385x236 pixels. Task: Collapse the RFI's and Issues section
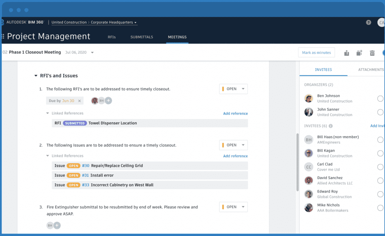click(x=36, y=76)
